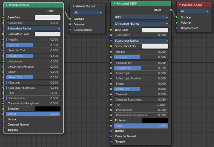The image size is (214, 147).
Task: Collapse the left Material Output node triangle
Action: [x=73, y=6]
